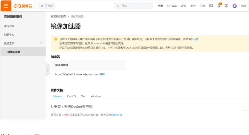249x135 pixels.
Task: Open notifications bell icon
Action: click(x=219, y=6)
